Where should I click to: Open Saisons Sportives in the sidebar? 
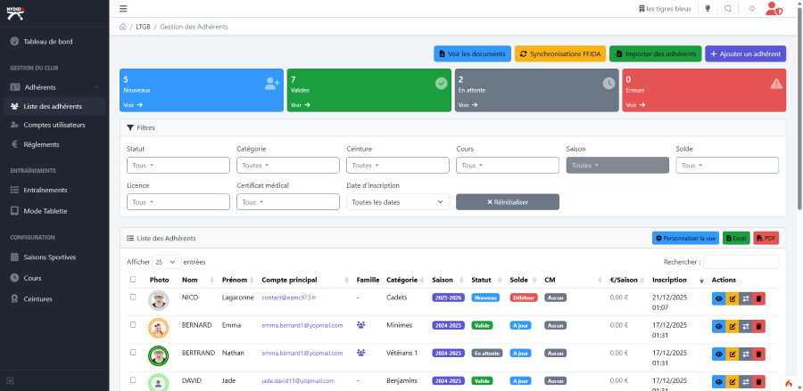[x=52, y=257]
